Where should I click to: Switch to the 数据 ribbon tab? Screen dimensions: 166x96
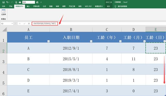click(x=51, y=6)
